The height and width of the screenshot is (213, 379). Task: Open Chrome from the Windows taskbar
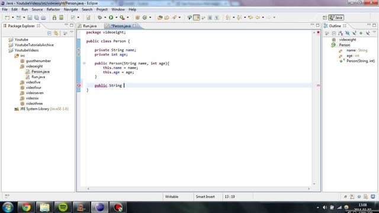26,207
